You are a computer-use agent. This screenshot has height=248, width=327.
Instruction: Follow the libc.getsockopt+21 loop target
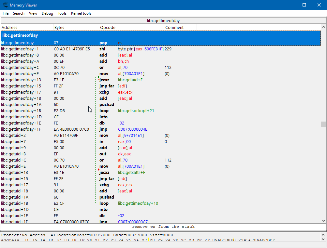(136, 111)
